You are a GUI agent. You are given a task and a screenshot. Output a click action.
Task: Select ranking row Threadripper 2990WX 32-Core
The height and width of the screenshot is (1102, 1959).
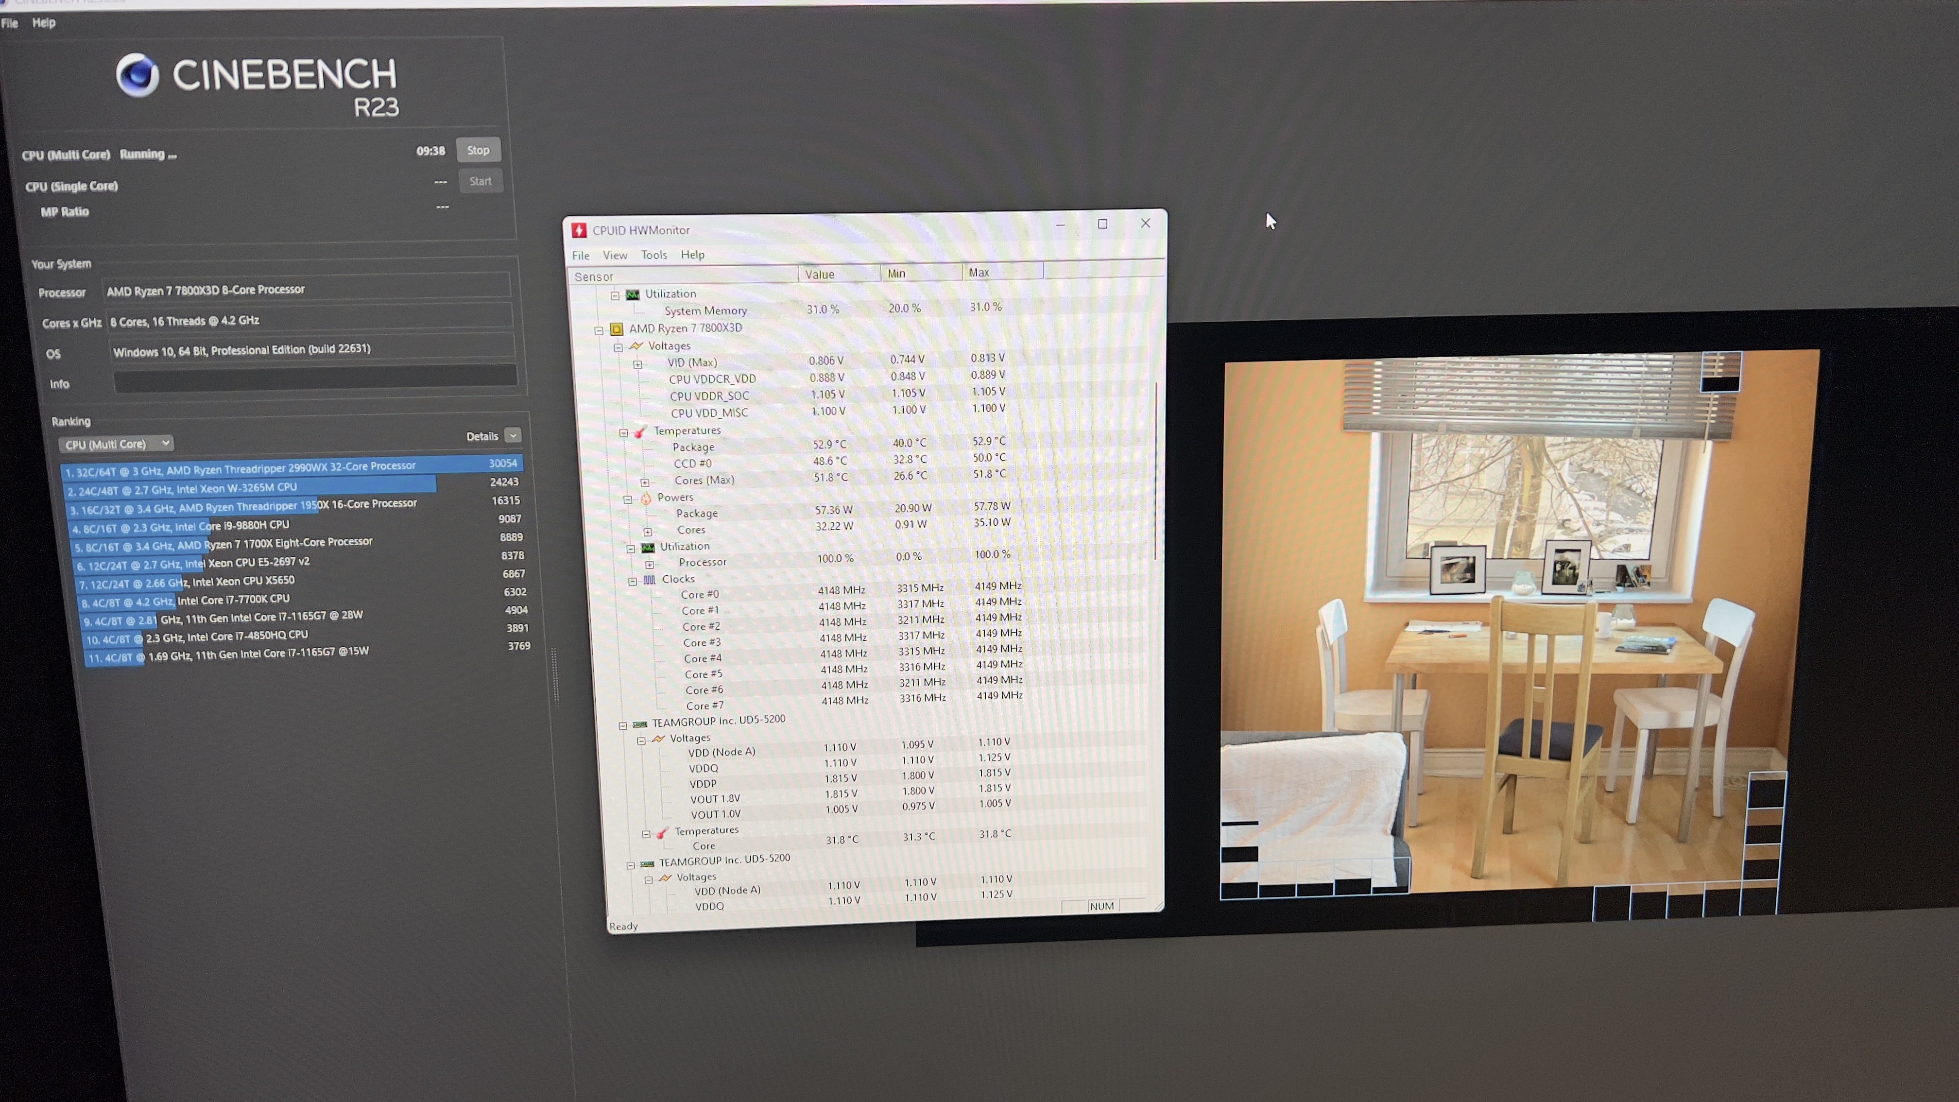pos(292,467)
